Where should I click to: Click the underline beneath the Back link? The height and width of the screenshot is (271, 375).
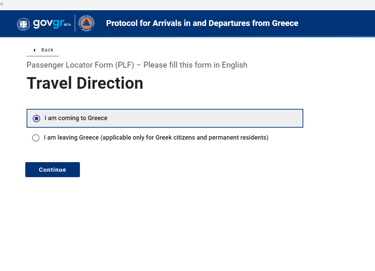[x=43, y=56]
